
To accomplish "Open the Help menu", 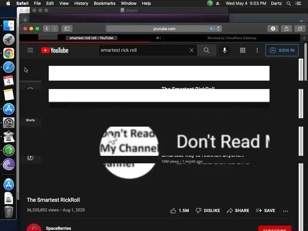I will click(146, 3).
